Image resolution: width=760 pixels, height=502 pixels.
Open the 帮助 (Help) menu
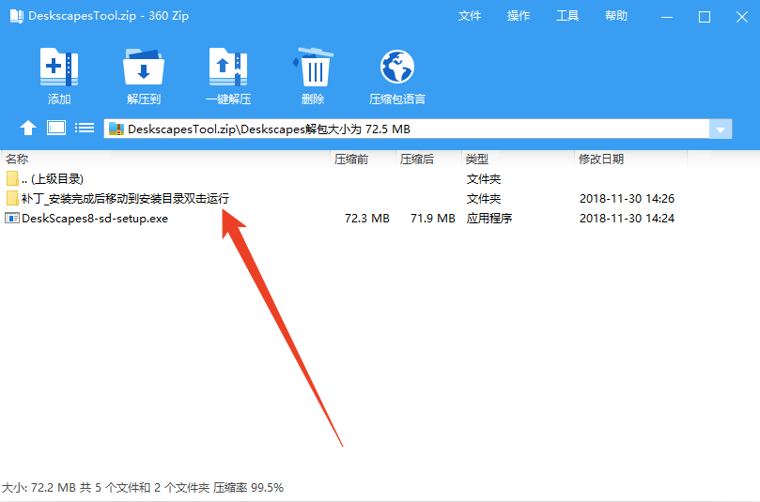[616, 16]
